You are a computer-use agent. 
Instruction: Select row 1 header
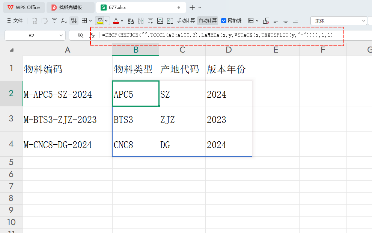11,68
